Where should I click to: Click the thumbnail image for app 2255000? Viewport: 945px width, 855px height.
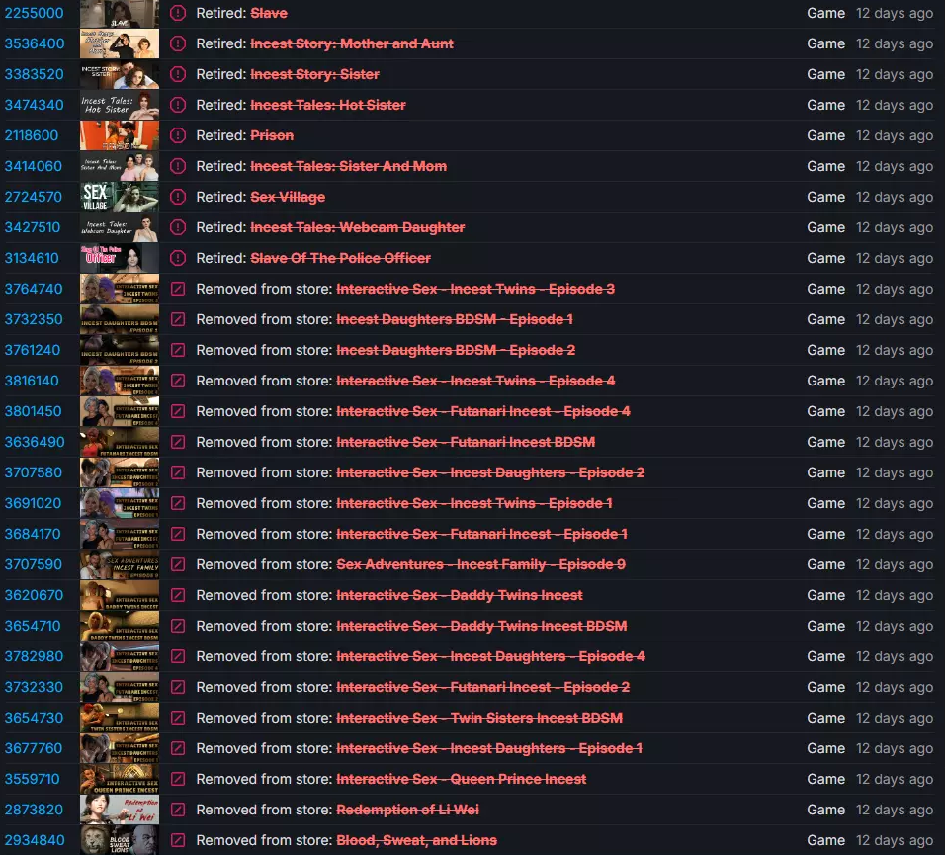click(120, 13)
